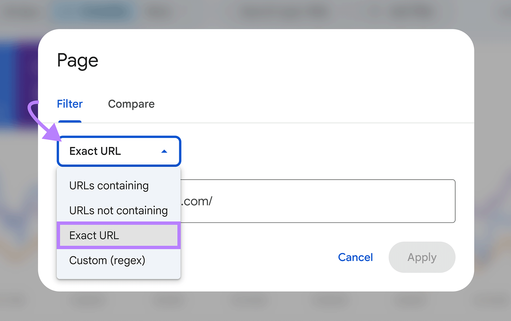Image resolution: width=511 pixels, height=321 pixels.
Task: Click the Page dialog title
Action: 77,60
